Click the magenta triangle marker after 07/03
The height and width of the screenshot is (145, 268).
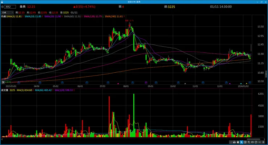118,84
